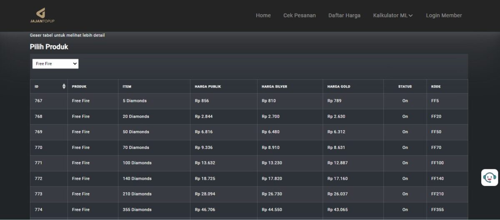This screenshot has height=220, width=500.
Task: Open the customer support chat widget
Action: [x=490, y=178]
